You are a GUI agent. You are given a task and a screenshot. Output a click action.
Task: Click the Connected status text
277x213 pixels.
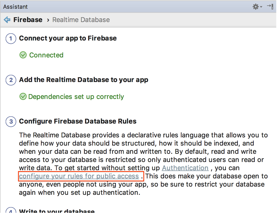click(x=46, y=55)
